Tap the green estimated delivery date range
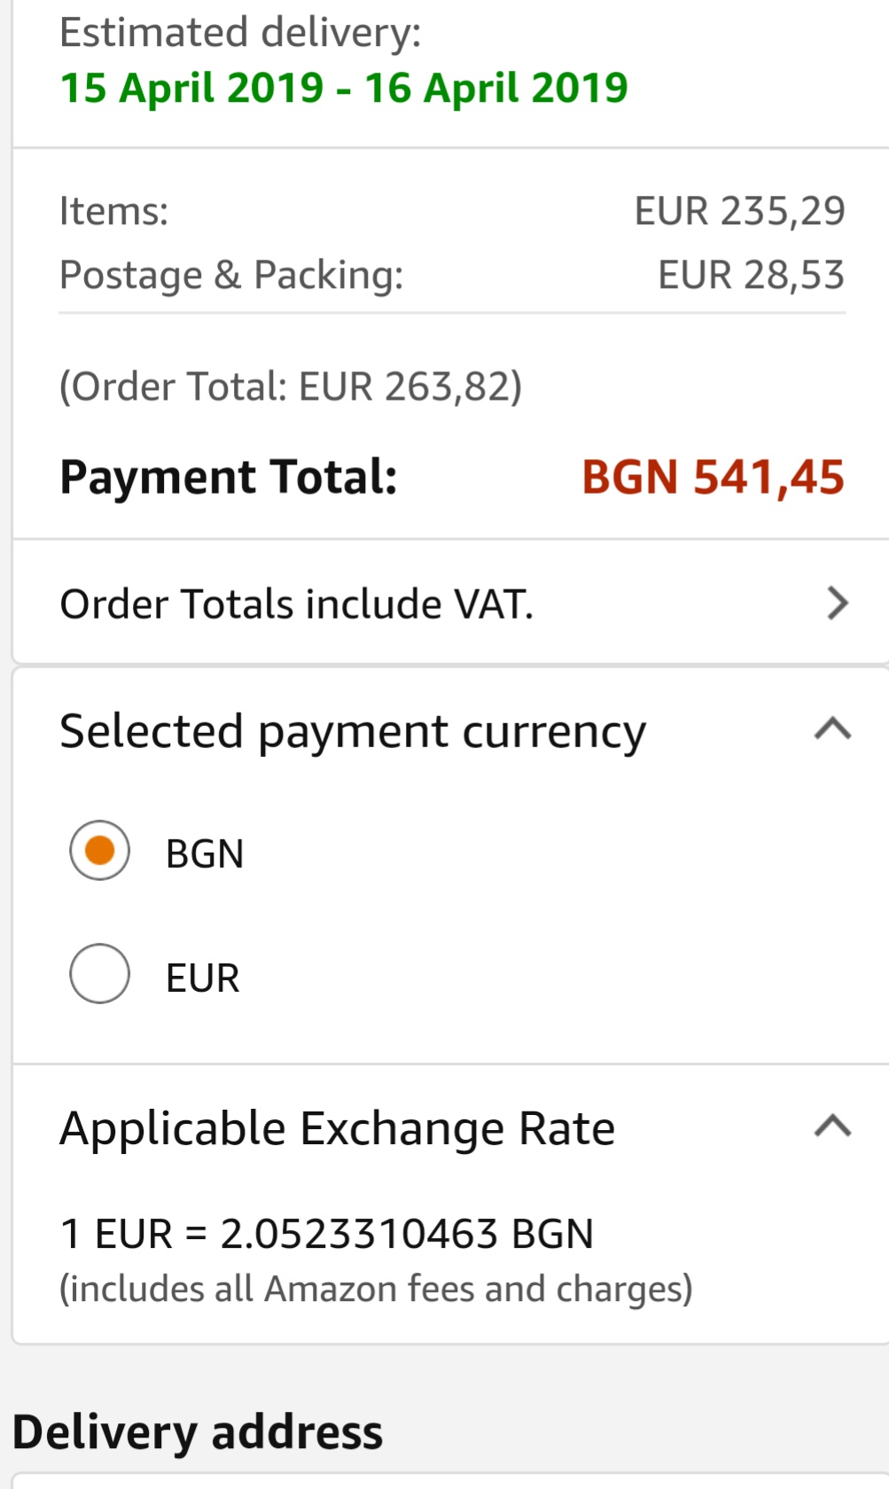This screenshot has width=889, height=1489. point(344,88)
